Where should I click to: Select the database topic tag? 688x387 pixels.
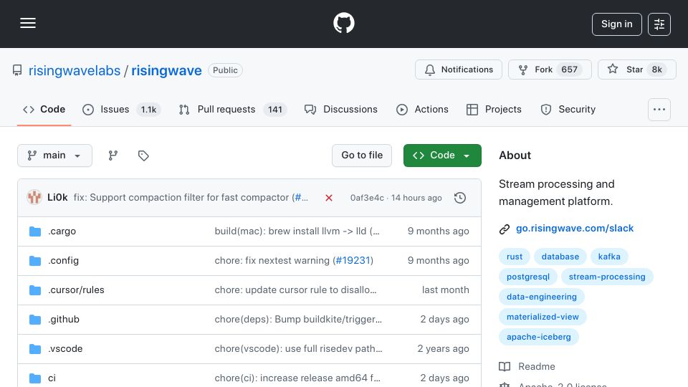point(560,257)
